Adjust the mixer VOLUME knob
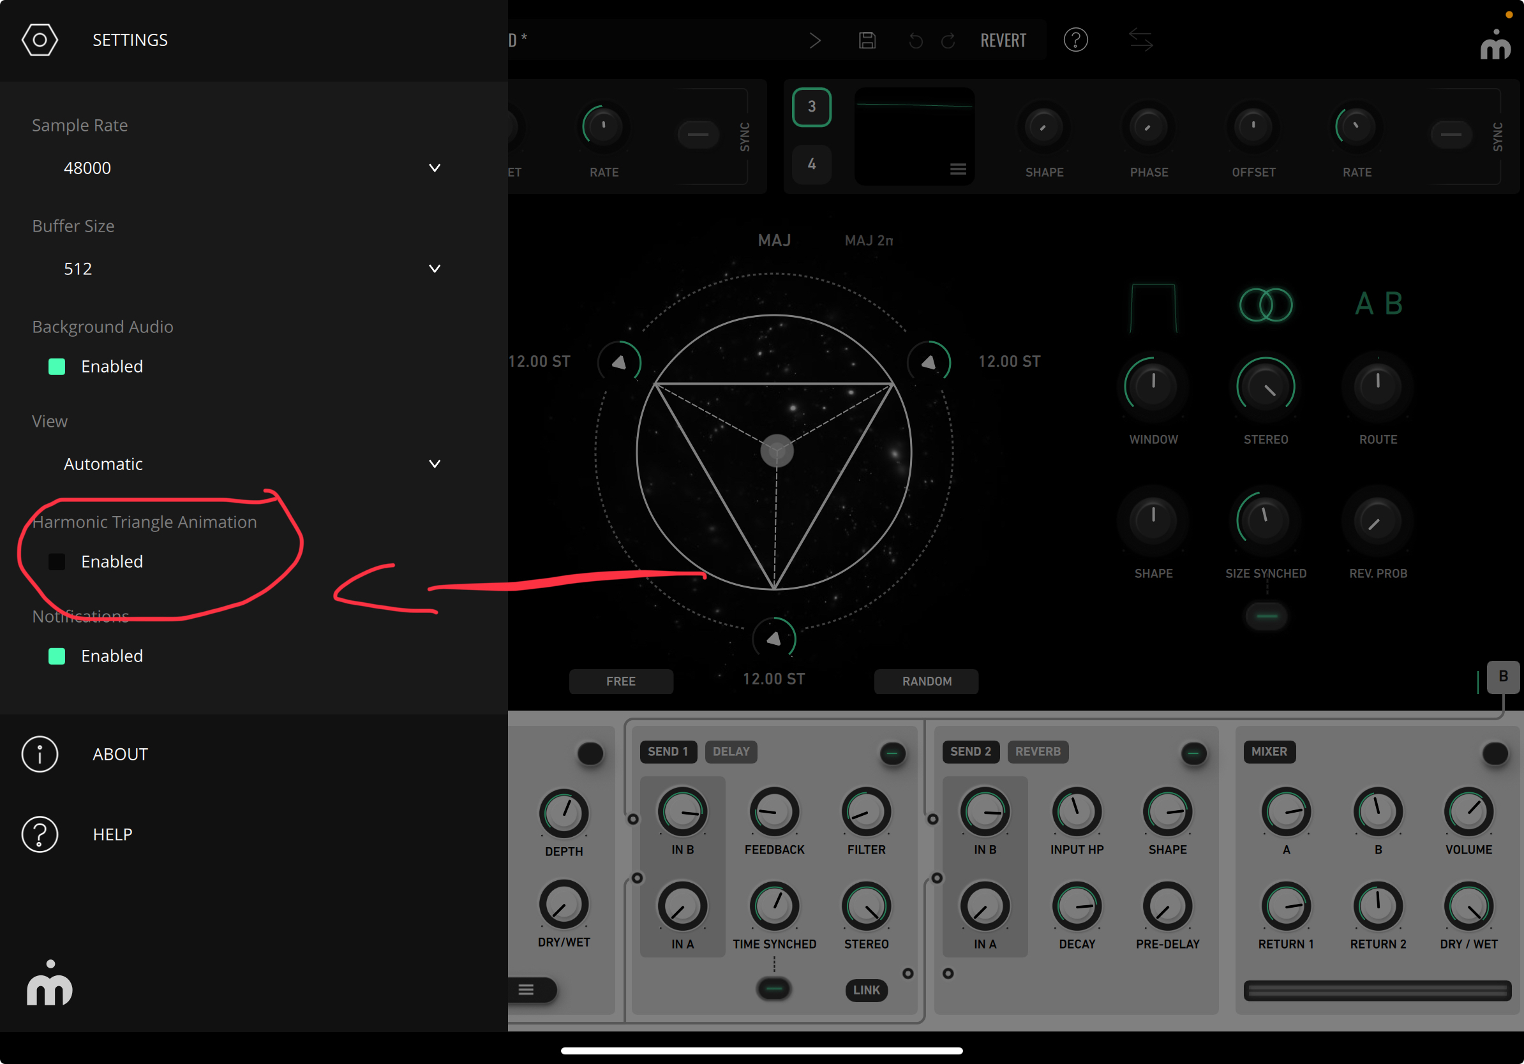Image resolution: width=1524 pixels, height=1064 pixels. pos(1468,812)
